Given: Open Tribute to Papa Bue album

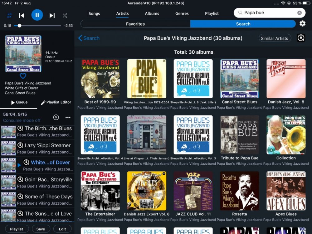Looking at the screenshot, I should coord(240,135).
